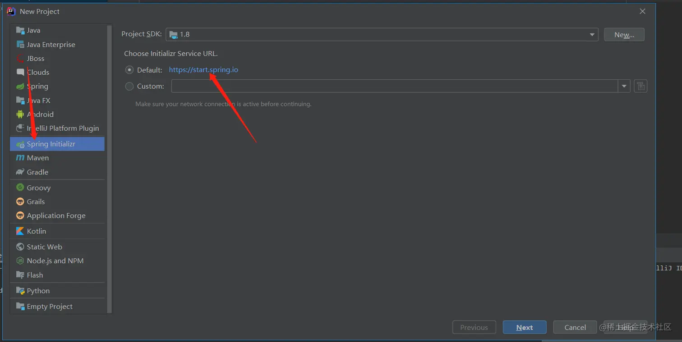Click the network connection hint text
Screen dimensions: 682x342
223,104
